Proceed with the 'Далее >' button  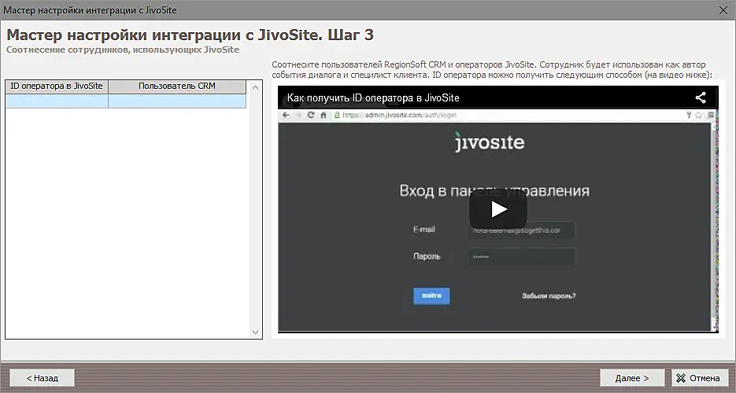pos(631,378)
